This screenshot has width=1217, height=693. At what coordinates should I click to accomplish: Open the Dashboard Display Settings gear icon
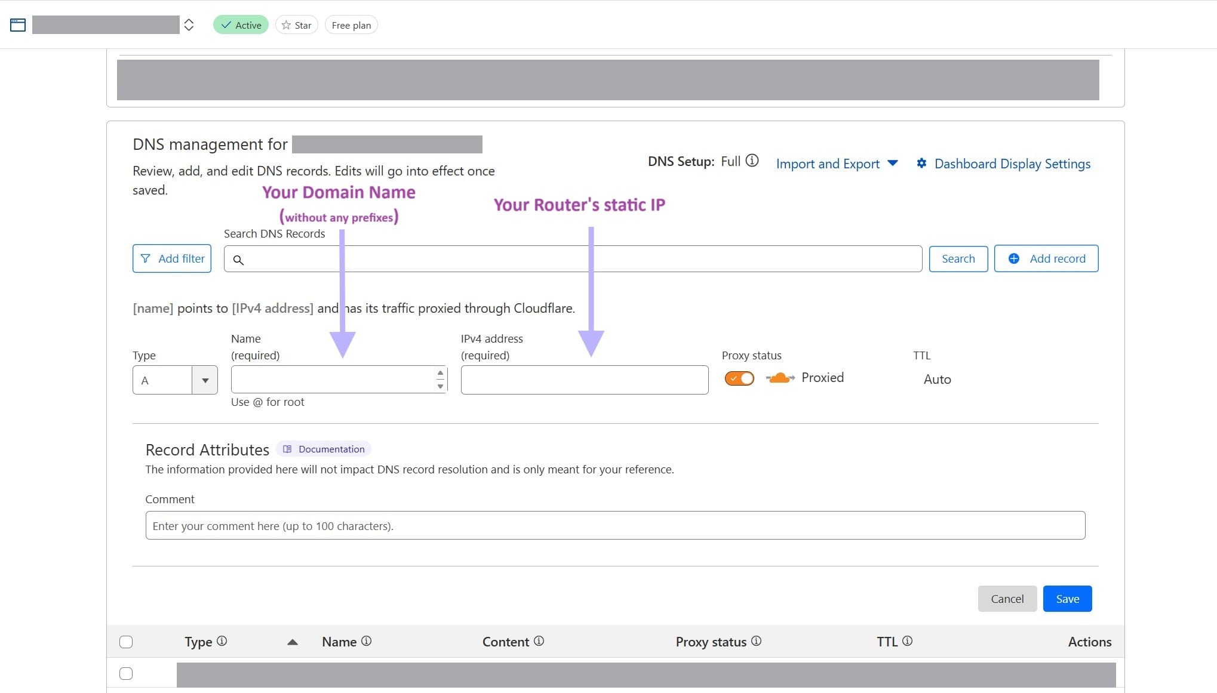921,163
